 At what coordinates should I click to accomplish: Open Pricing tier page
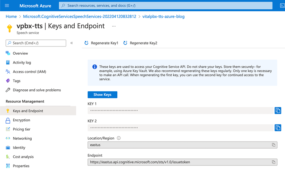pos(22,129)
